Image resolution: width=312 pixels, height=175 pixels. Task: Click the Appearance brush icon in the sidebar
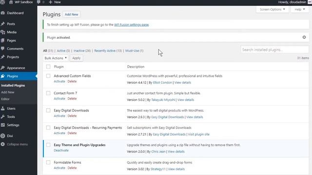coord(2,68)
